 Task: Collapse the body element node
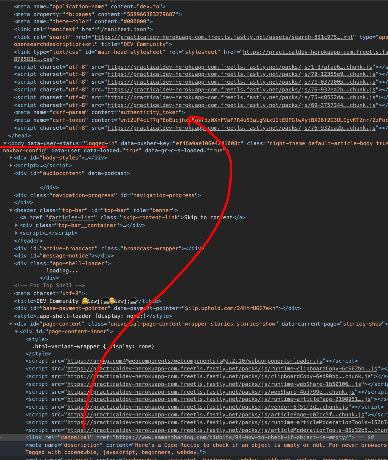click(x=5, y=143)
